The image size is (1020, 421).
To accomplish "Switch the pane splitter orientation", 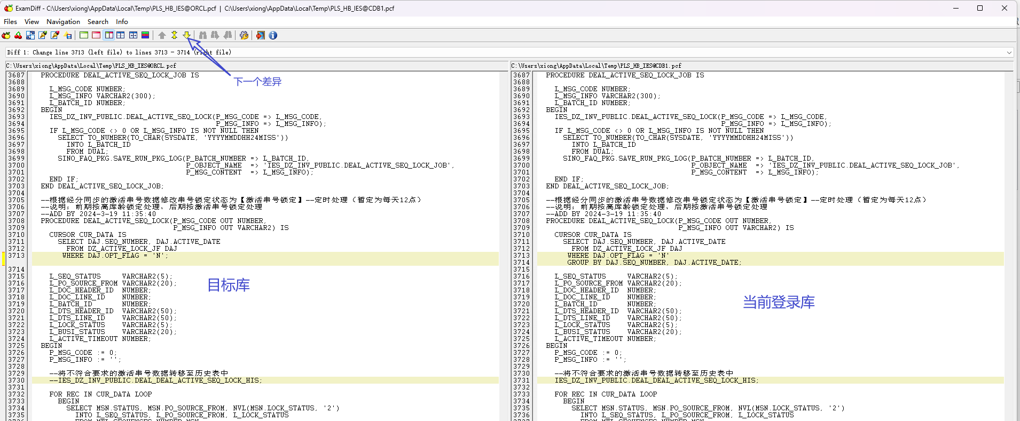I will 121,35.
